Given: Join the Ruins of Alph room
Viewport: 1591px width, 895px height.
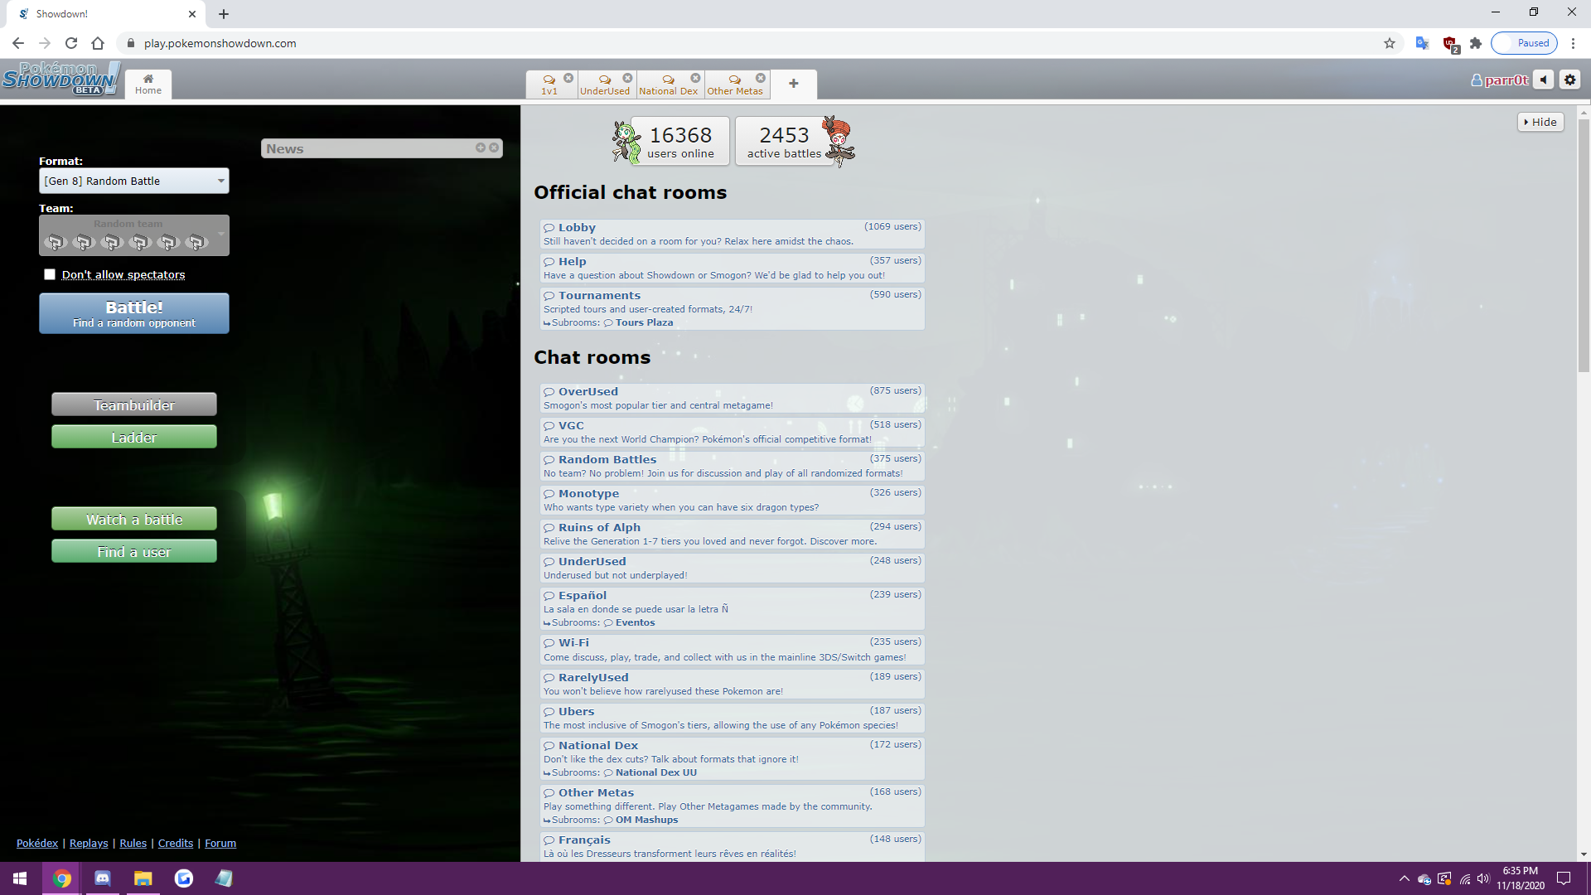Looking at the screenshot, I should pos(733,534).
